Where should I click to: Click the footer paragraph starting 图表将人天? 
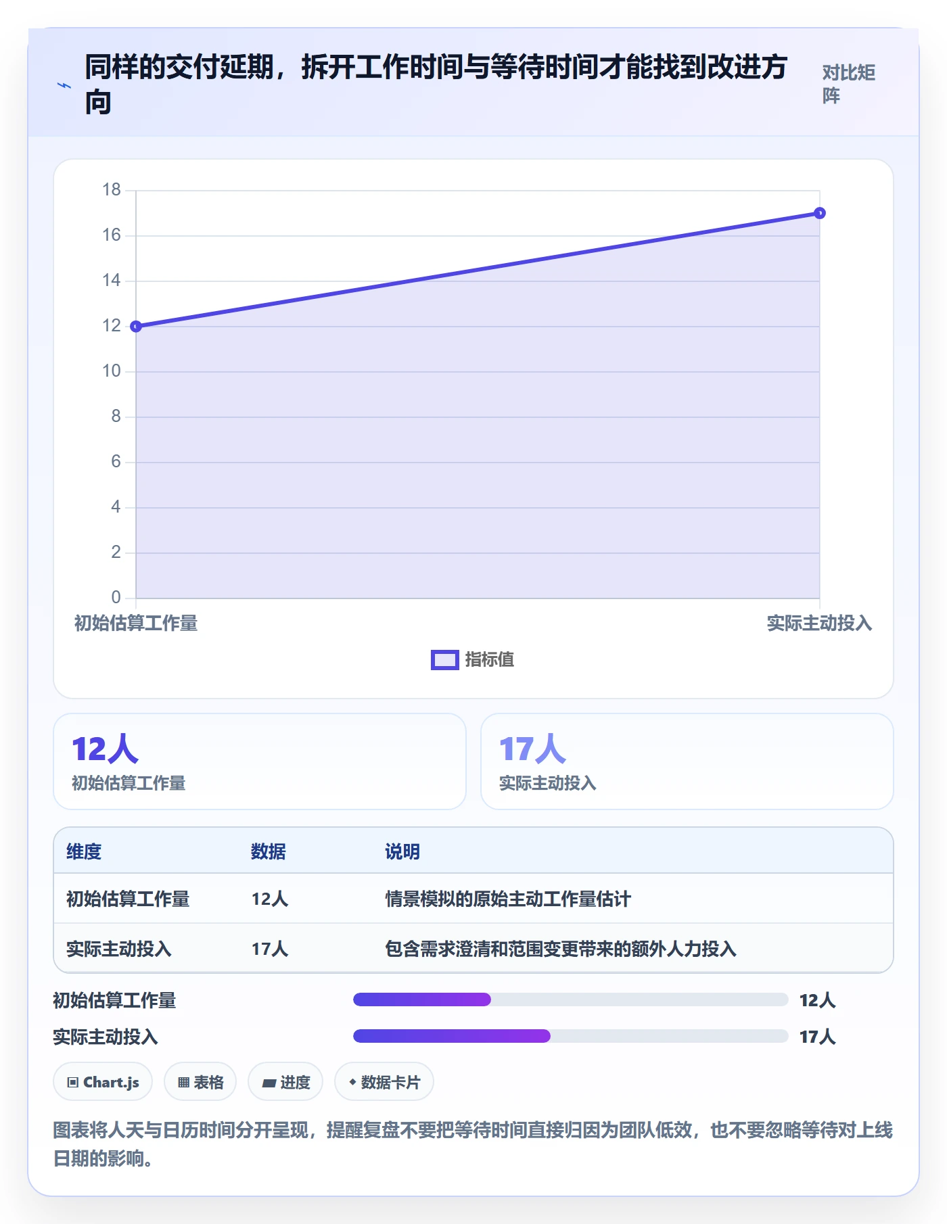[473, 1144]
